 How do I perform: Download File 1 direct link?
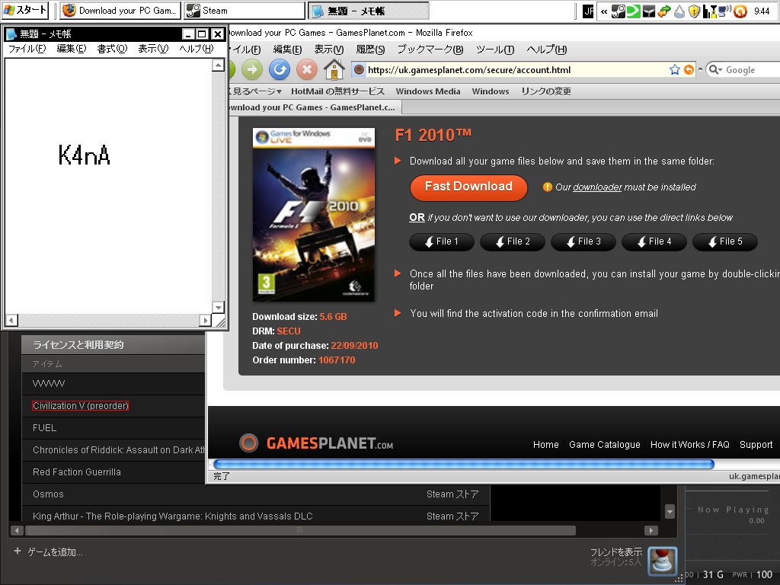[x=441, y=241]
